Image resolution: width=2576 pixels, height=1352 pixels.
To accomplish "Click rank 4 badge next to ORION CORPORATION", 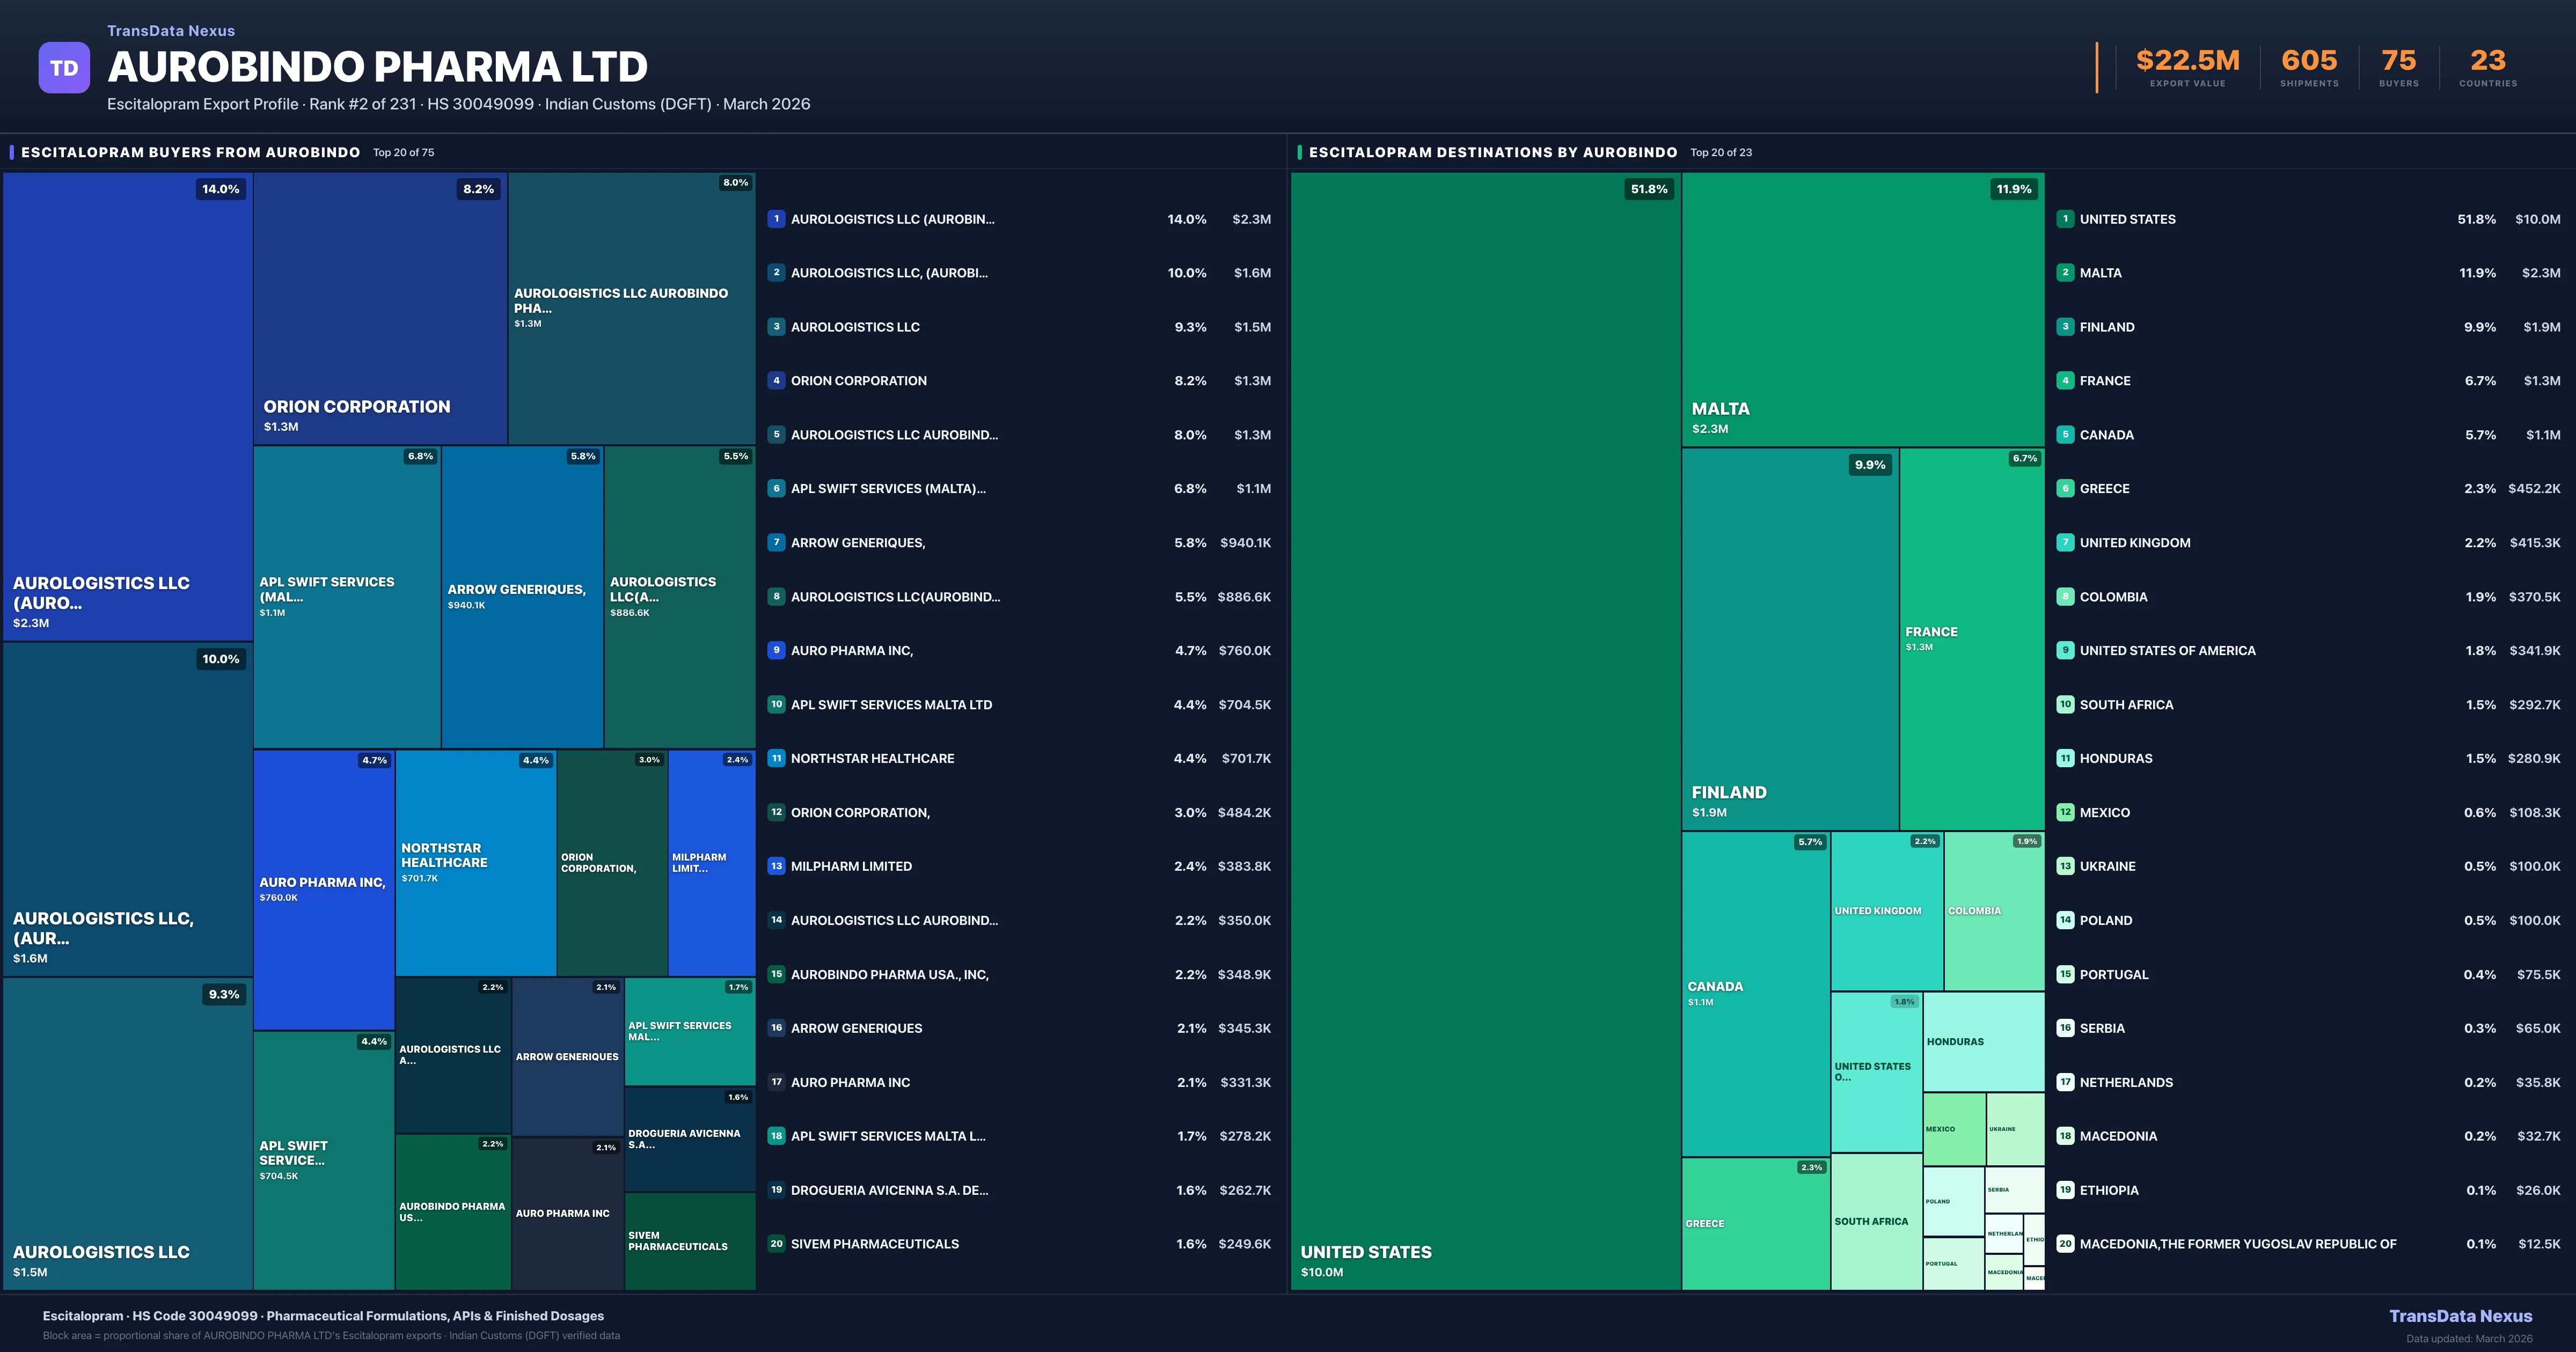I will point(776,381).
